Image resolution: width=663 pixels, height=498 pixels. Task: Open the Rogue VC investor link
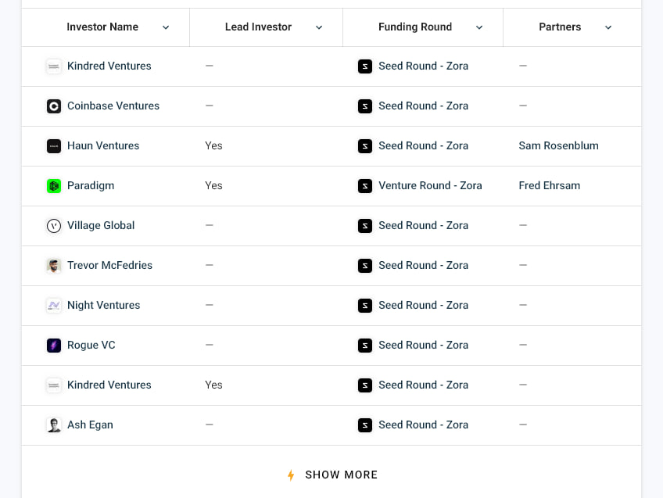click(x=91, y=346)
